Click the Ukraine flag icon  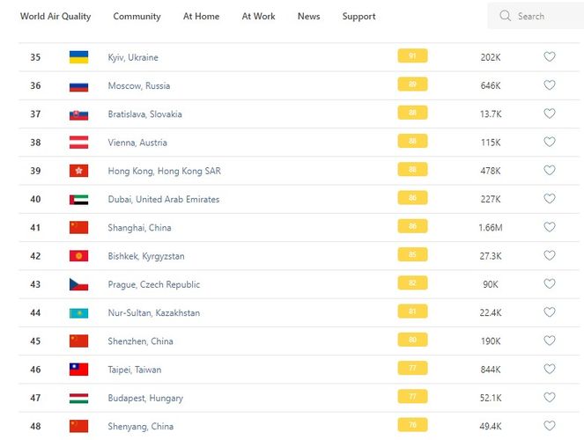78,57
